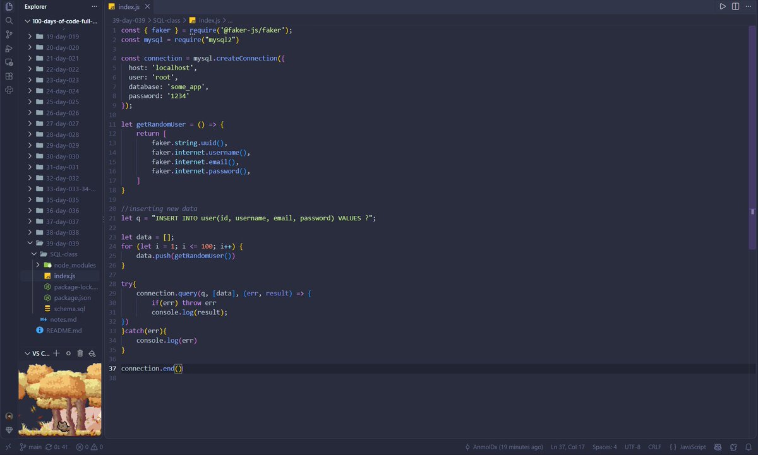Show git blame AnmolDx commit info
The width and height of the screenshot is (758, 455).
[503, 447]
